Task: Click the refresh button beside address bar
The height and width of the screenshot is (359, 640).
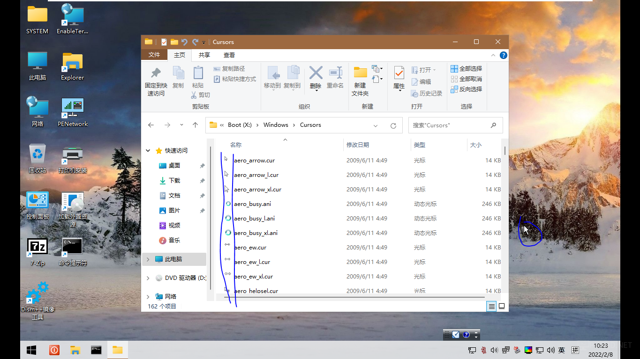Action: (x=393, y=125)
